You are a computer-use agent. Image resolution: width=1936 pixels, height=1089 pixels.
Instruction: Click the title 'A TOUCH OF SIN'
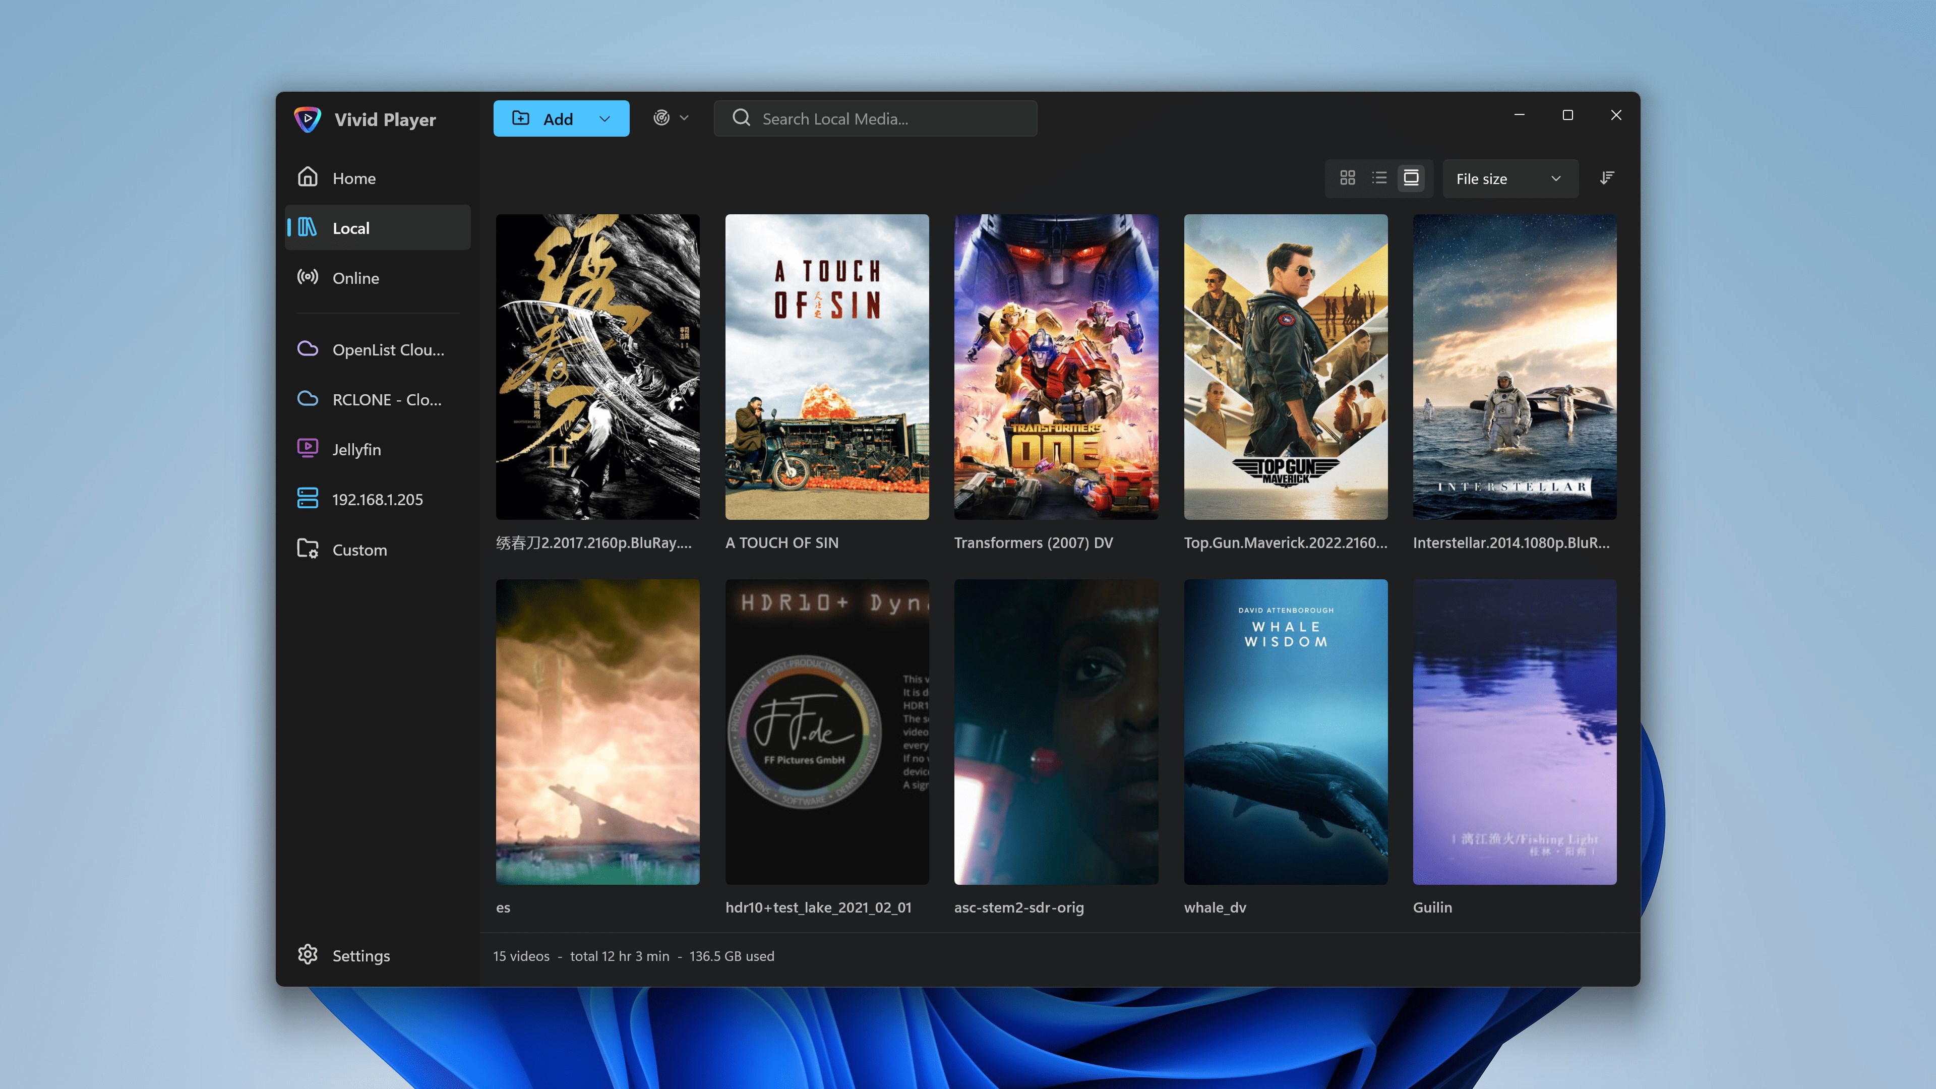pos(781,542)
